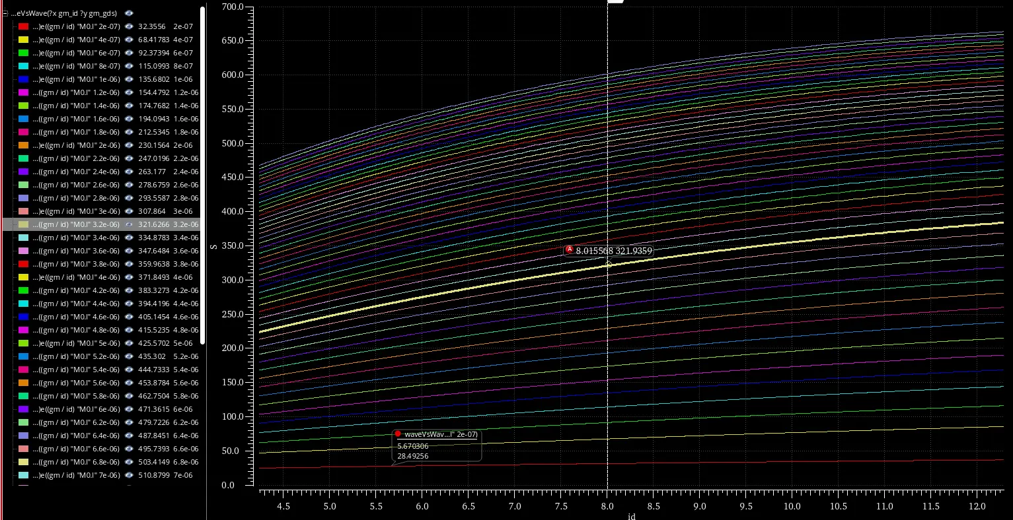The width and height of the screenshot is (1013, 520).
Task: Click the value 135.6802 in the legend
Action: click(x=154, y=79)
